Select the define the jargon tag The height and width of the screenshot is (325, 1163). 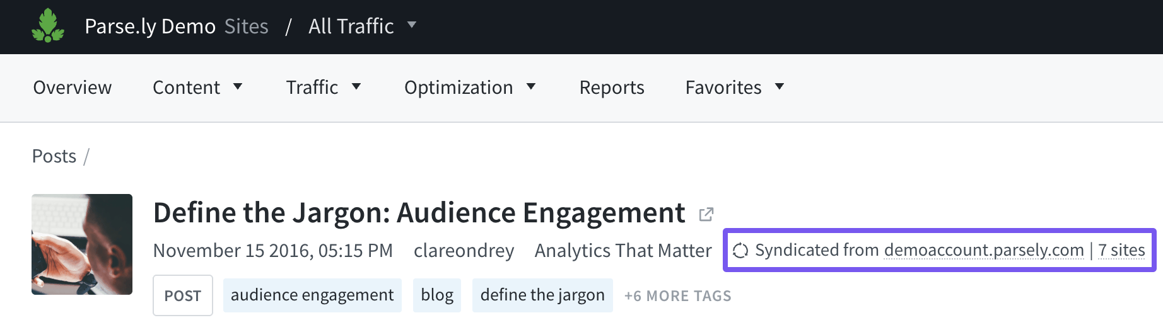[x=542, y=295]
